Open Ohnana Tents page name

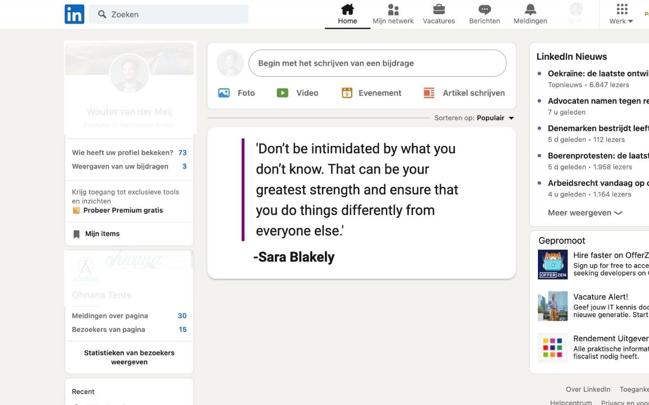click(x=101, y=295)
